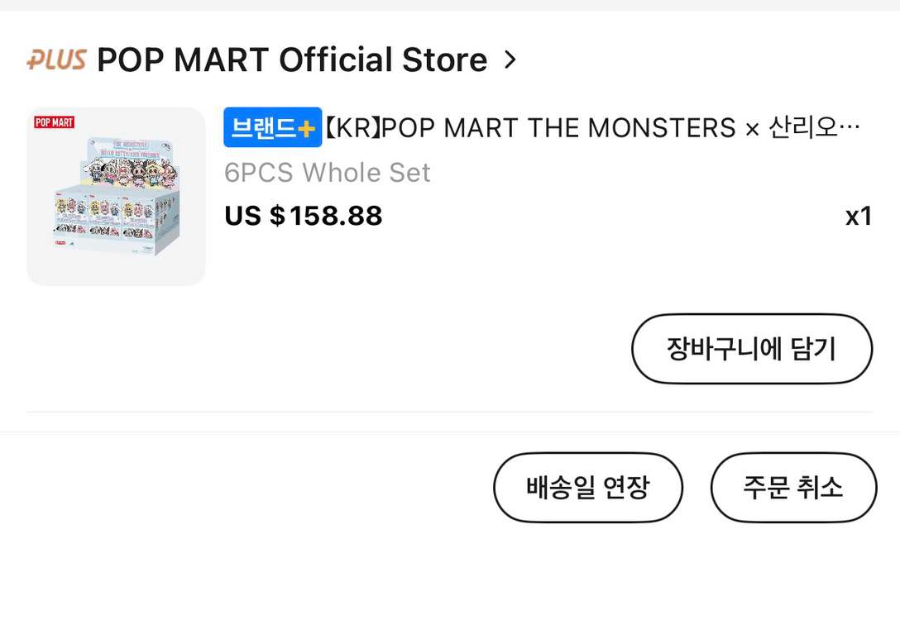The image size is (900, 620).
Task: Open the blind box product thumbnail
Action: pos(116,196)
